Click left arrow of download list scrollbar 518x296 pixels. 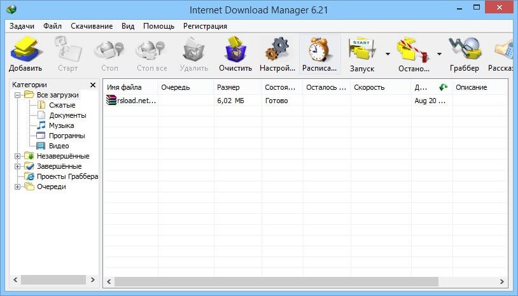[x=109, y=281]
